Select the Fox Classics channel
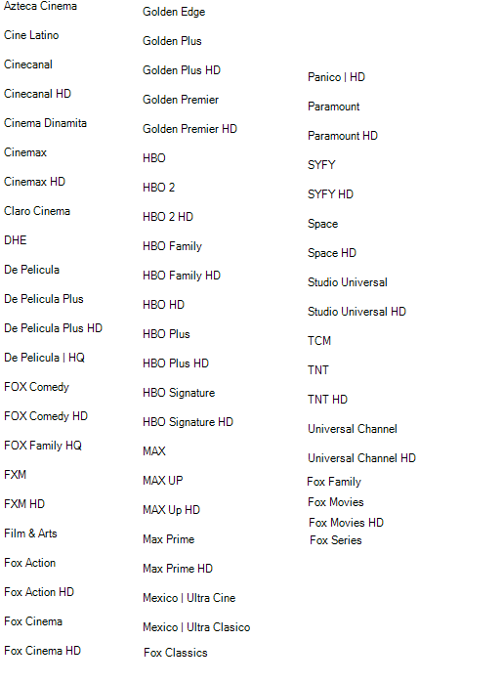The image size is (503, 683). point(176,653)
